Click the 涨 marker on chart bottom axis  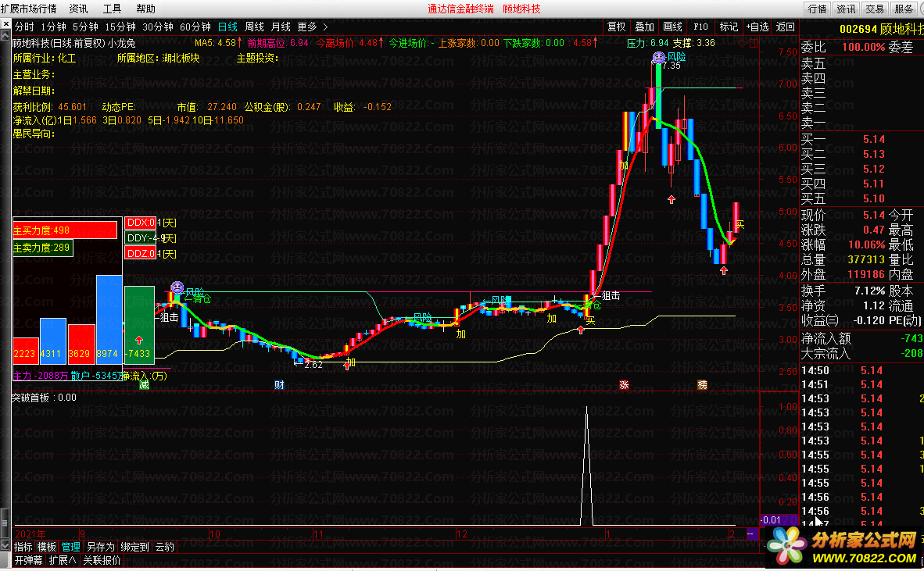click(x=624, y=385)
